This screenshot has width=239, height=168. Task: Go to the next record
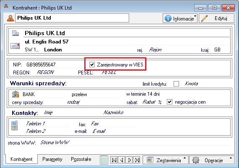point(129,160)
